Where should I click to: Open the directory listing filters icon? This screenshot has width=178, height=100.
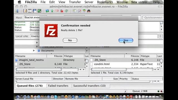point(74,11)
